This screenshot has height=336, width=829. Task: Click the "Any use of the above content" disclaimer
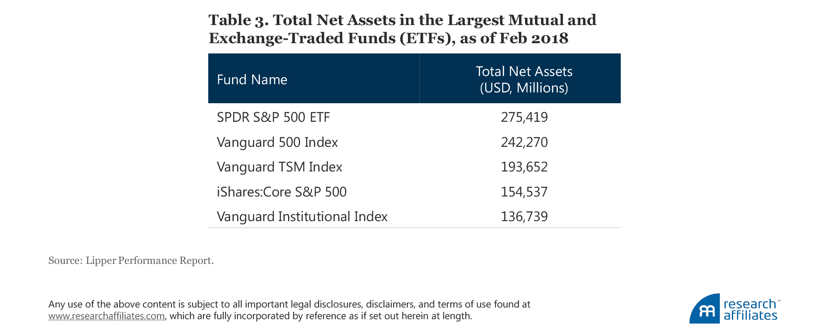pos(289,304)
